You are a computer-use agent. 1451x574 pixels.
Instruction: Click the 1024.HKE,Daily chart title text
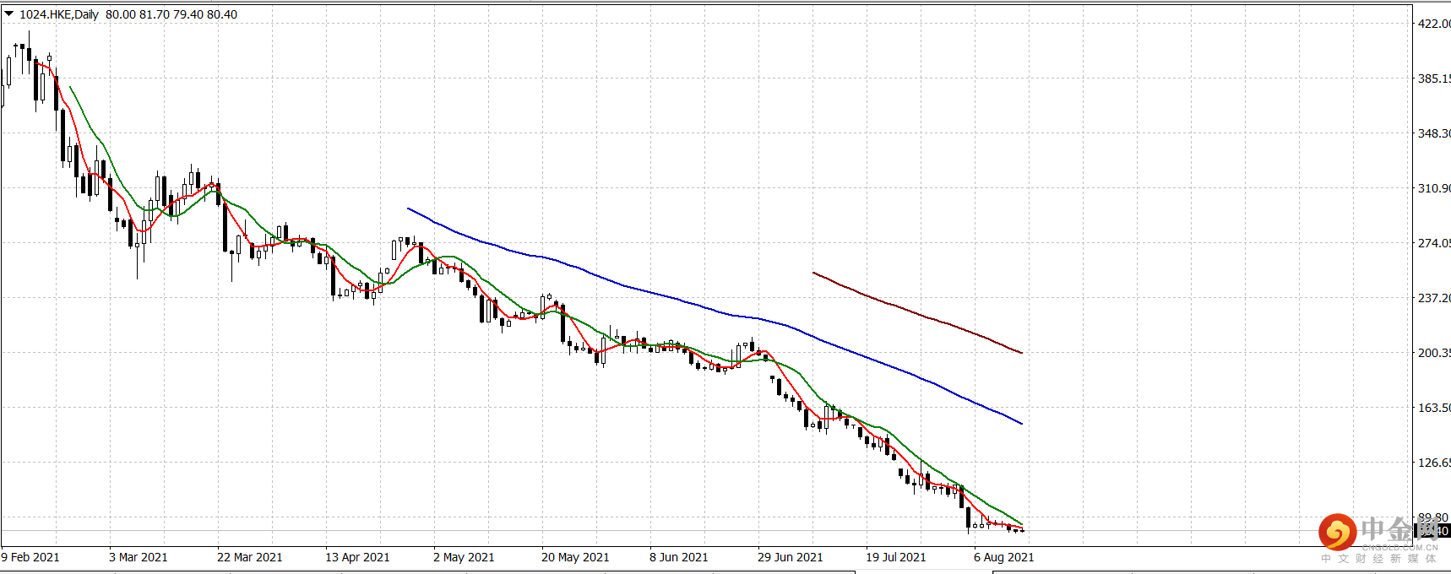pyautogui.click(x=59, y=14)
